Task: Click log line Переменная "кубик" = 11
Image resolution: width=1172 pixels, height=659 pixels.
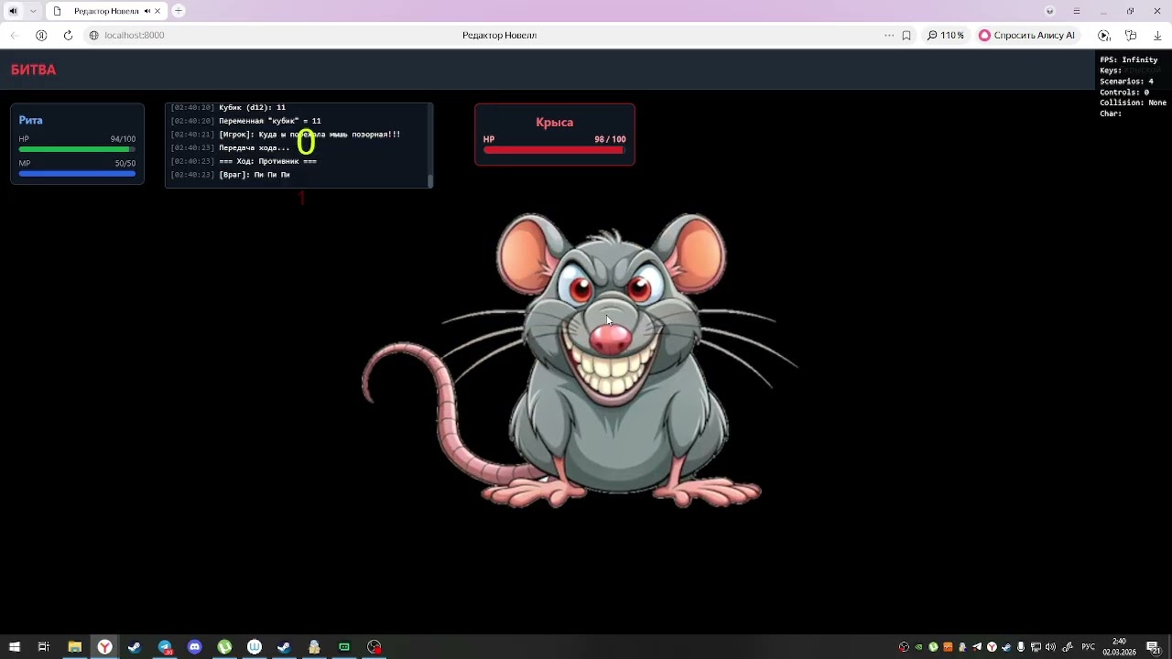Action: pos(270,121)
